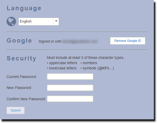Focus the Current Password field
This screenshot has height=123, width=157.
point(70,77)
